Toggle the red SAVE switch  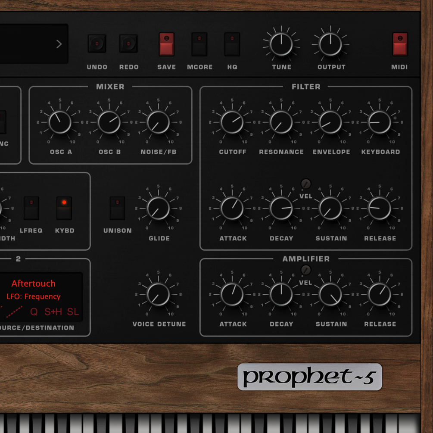166,44
